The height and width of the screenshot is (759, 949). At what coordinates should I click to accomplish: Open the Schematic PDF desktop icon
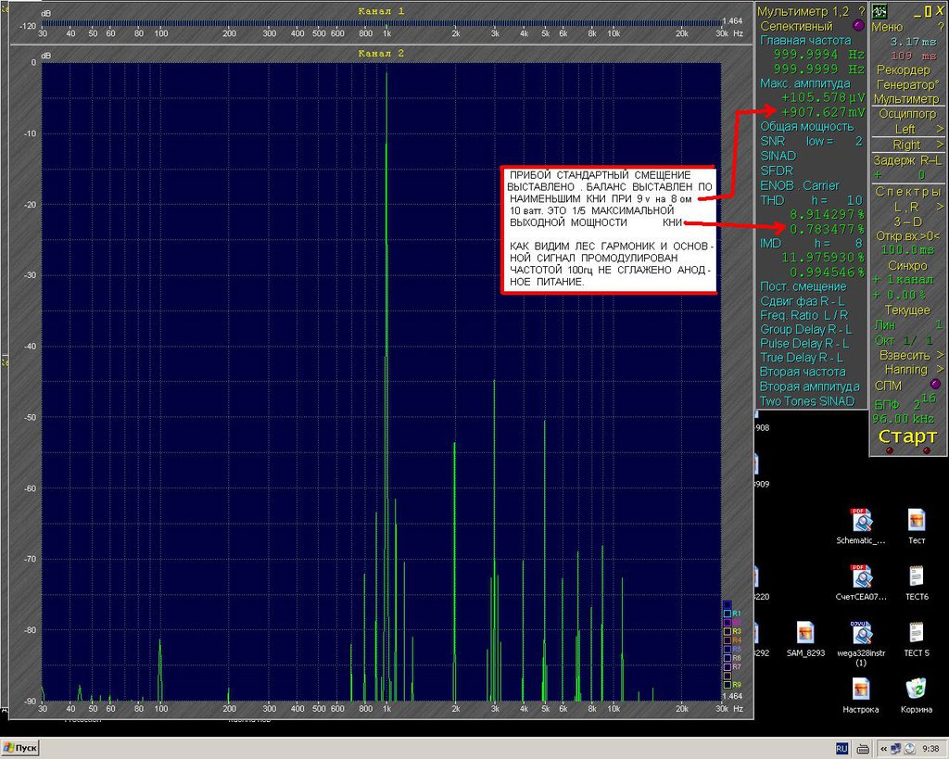pos(861,520)
